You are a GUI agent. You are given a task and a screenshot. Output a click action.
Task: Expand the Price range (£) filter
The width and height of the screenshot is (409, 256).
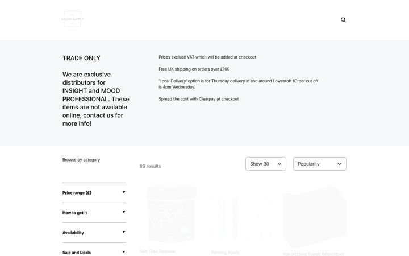coord(94,193)
